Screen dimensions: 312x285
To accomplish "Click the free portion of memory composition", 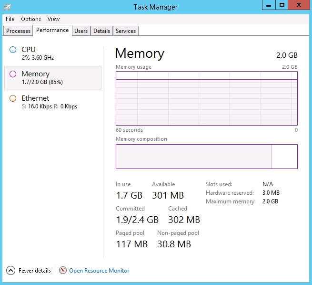I will coord(284,157).
